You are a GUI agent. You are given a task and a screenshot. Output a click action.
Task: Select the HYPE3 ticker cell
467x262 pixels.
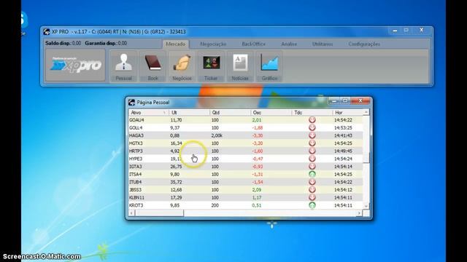(136, 159)
